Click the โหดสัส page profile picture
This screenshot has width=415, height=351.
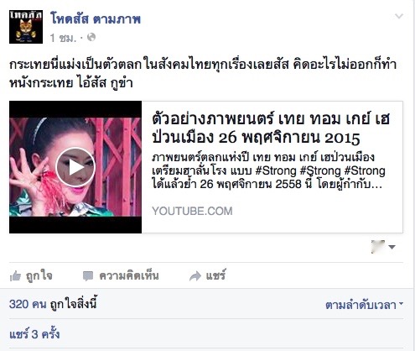(x=26, y=27)
